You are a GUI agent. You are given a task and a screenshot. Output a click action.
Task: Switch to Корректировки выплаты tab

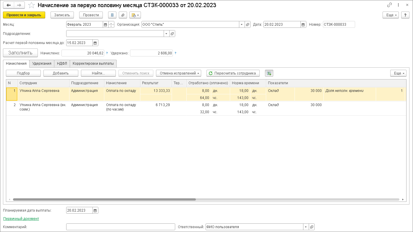coord(93,63)
